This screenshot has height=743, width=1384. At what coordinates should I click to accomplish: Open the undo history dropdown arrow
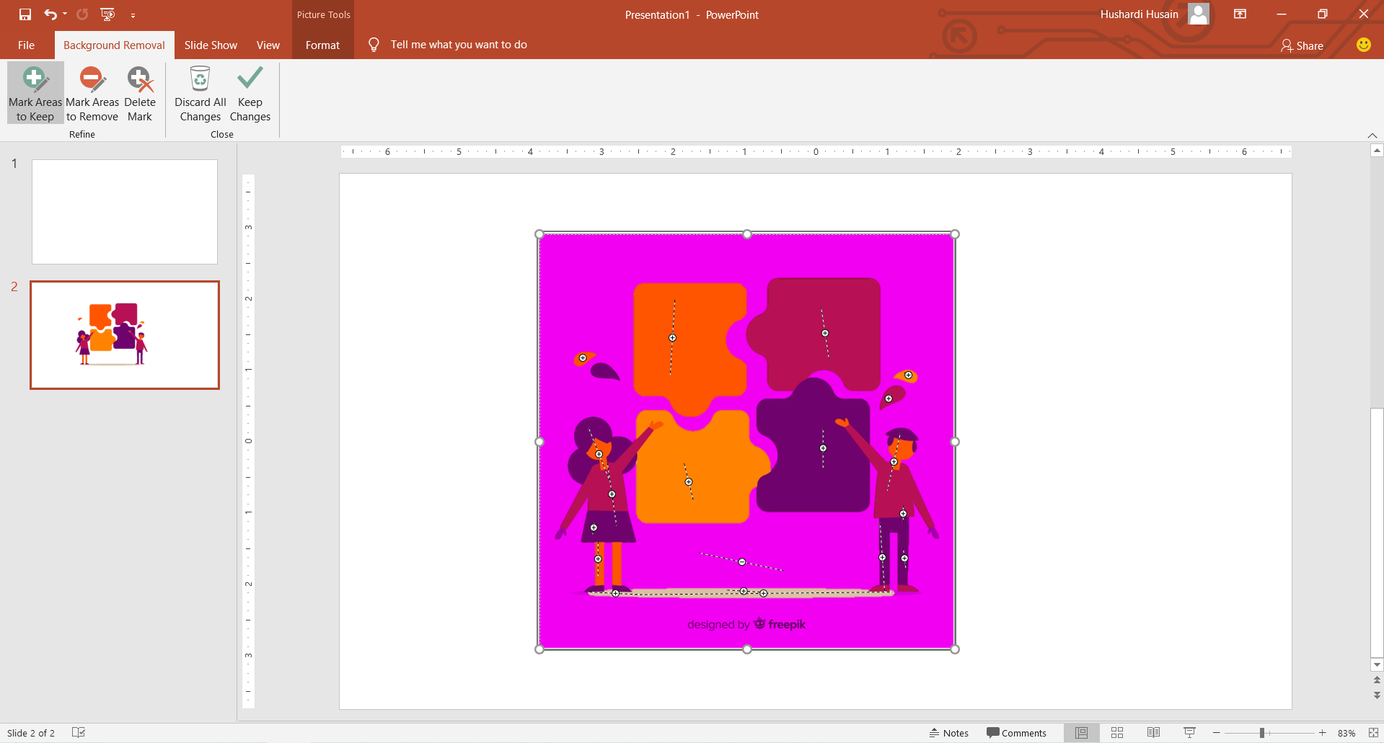[65, 14]
